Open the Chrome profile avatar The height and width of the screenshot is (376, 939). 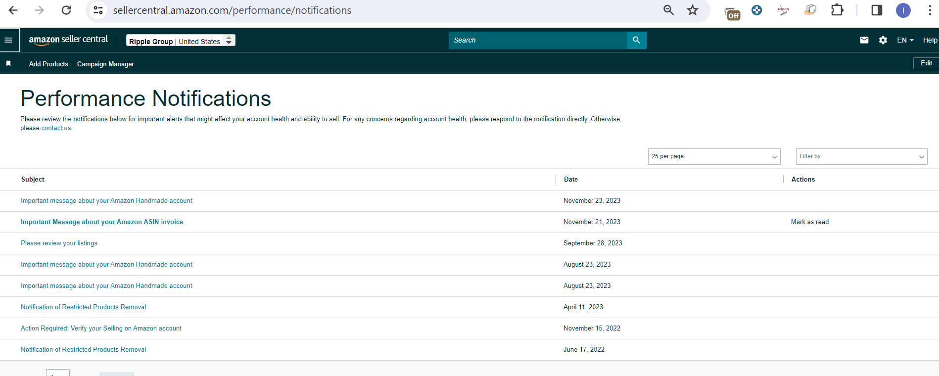coord(903,10)
